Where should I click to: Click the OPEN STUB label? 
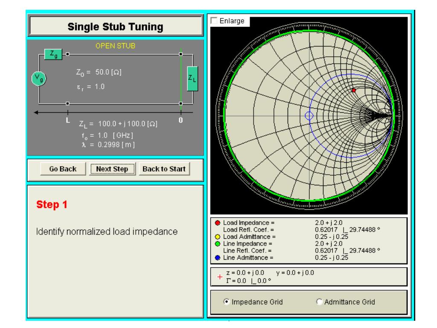click(x=115, y=46)
